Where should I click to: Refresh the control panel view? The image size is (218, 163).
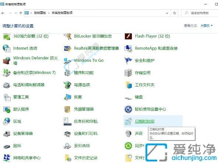(x=175, y=13)
